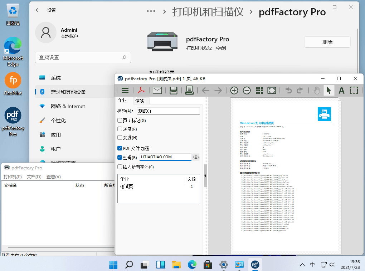
Task: Open pdfFactory Pro desktop icon
Action: click(x=13, y=122)
